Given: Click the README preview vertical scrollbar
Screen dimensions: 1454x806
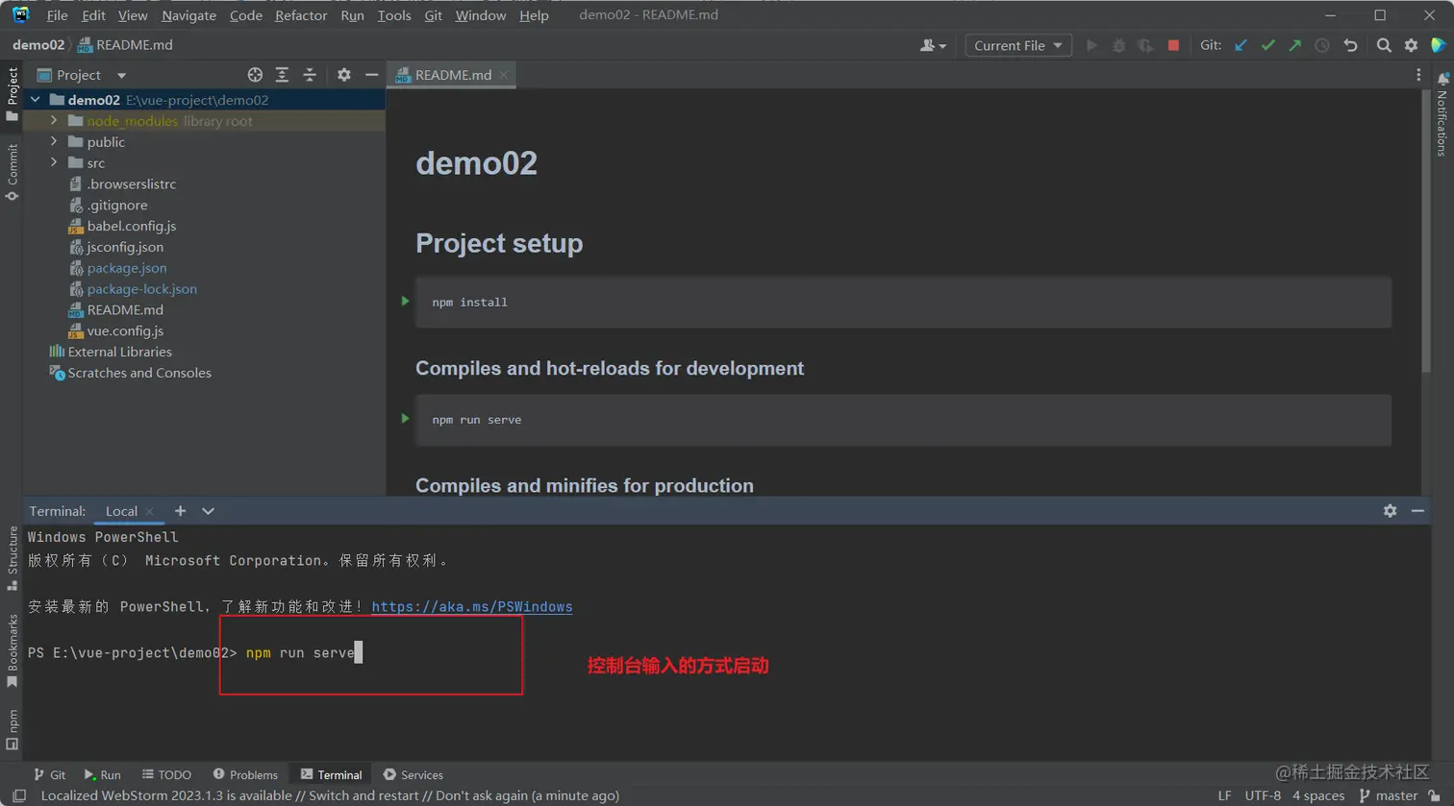Looking at the screenshot, I should [x=1426, y=231].
